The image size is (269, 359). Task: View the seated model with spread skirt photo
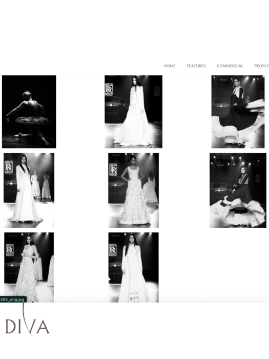238,190
